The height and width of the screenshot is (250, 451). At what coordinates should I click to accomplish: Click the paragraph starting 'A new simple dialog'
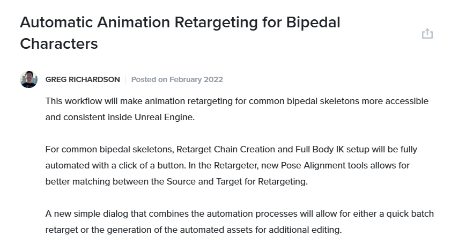(240, 222)
